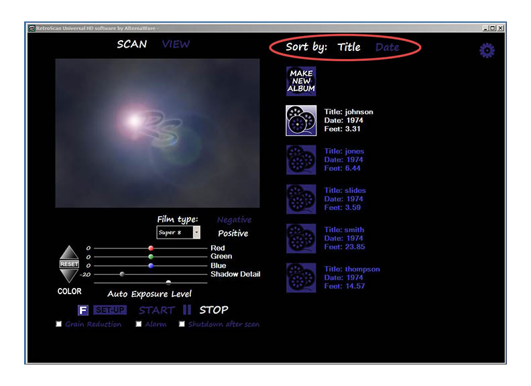The height and width of the screenshot is (386, 531).
Task: Toggle the Alarm checkbox
Action: point(139,324)
